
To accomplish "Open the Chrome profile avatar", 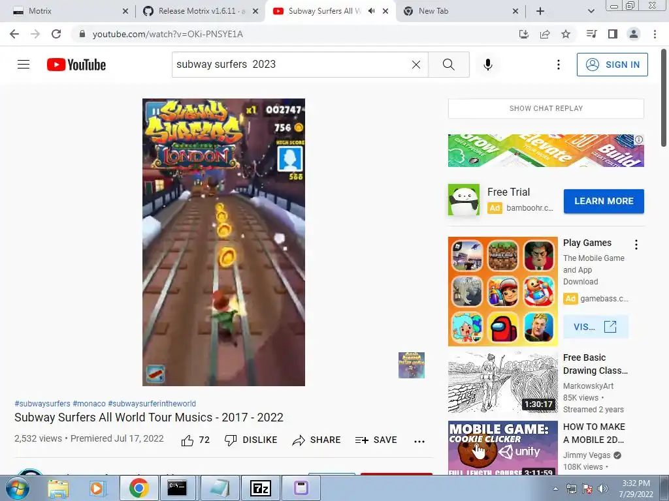I will [x=634, y=34].
